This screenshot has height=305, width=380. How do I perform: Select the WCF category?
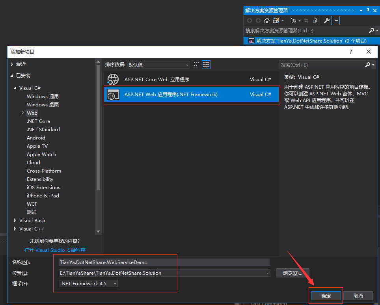click(x=32, y=204)
